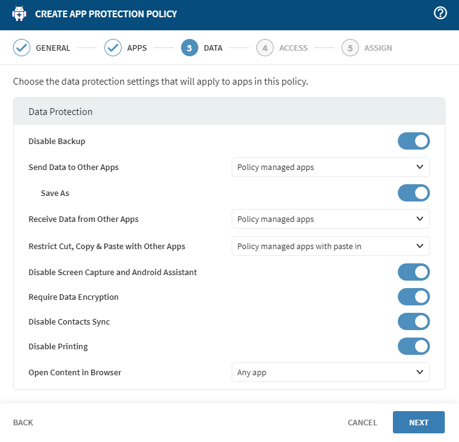Click the step 4 Access circle icon
The image size is (459, 442).
[x=265, y=48]
